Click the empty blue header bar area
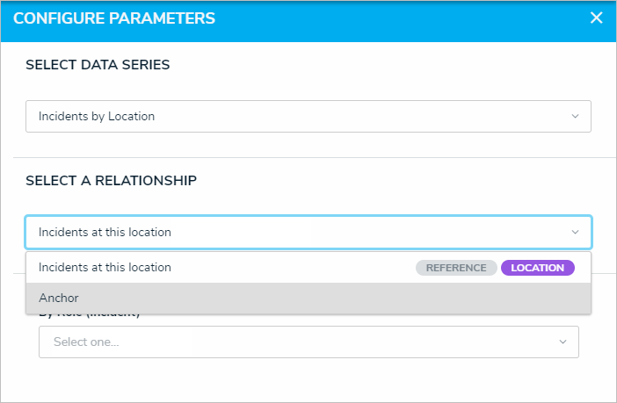This screenshot has width=617, height=403. [396, 18]
